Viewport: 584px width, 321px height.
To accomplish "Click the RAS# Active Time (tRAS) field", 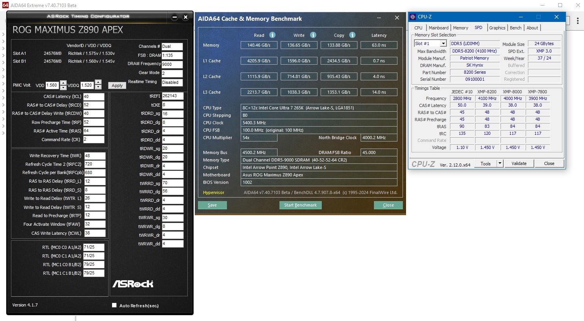I will click(94, 131).
